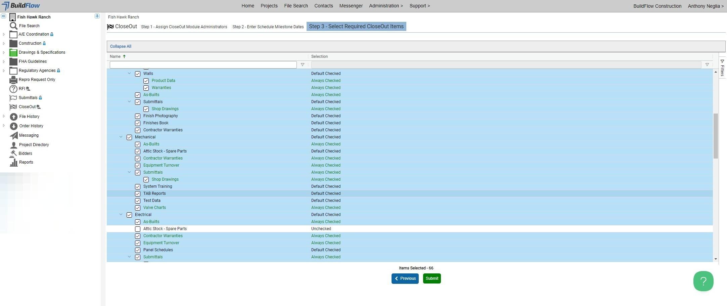This screenshot has height=306, width=727.
Task: Open the Contacts page
Action: 324,6
